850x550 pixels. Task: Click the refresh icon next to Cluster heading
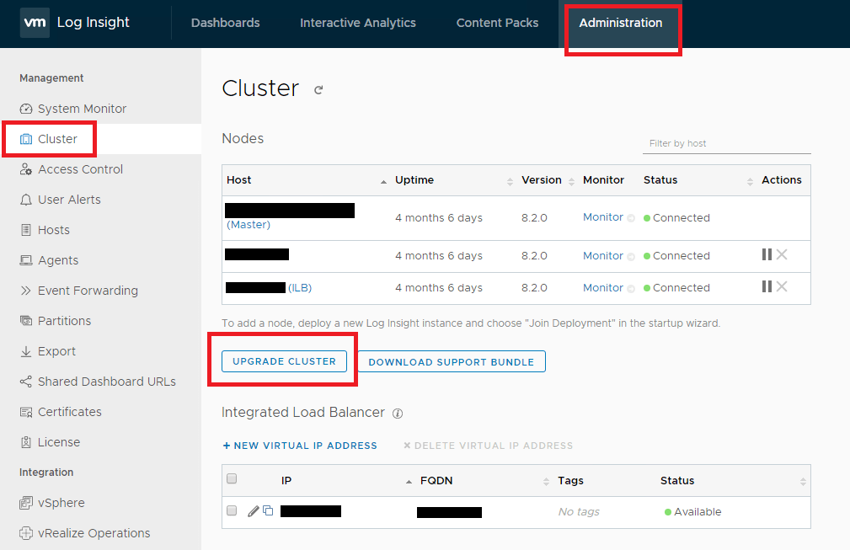pyautogui.click(x=318, y=90)
